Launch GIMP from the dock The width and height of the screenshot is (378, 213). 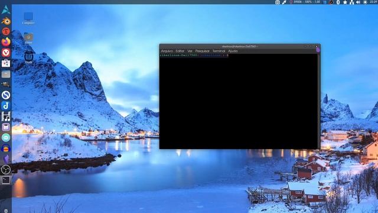[x=6, y=84]
